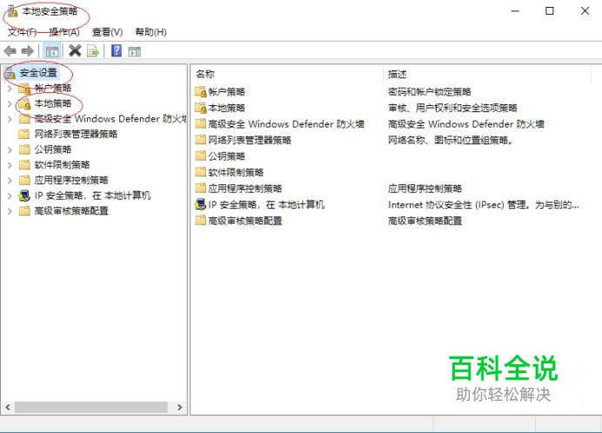Minimize the 本地安全策略 window
The width and height of the screenshot is (602, 433).
[x=515, y=11]
